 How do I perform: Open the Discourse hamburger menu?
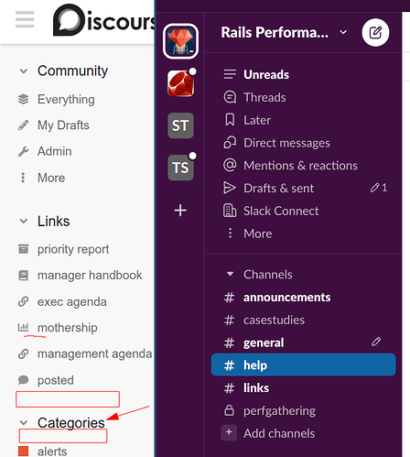[x=25, y=19]
